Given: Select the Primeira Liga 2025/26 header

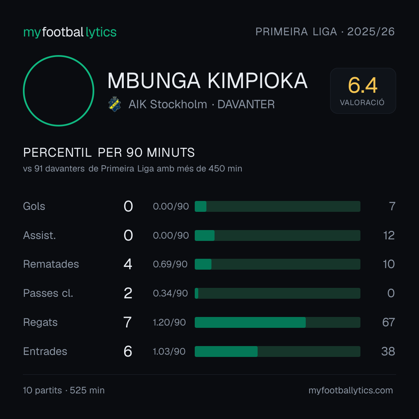Looking at the screenshot, I should (325, 32).
